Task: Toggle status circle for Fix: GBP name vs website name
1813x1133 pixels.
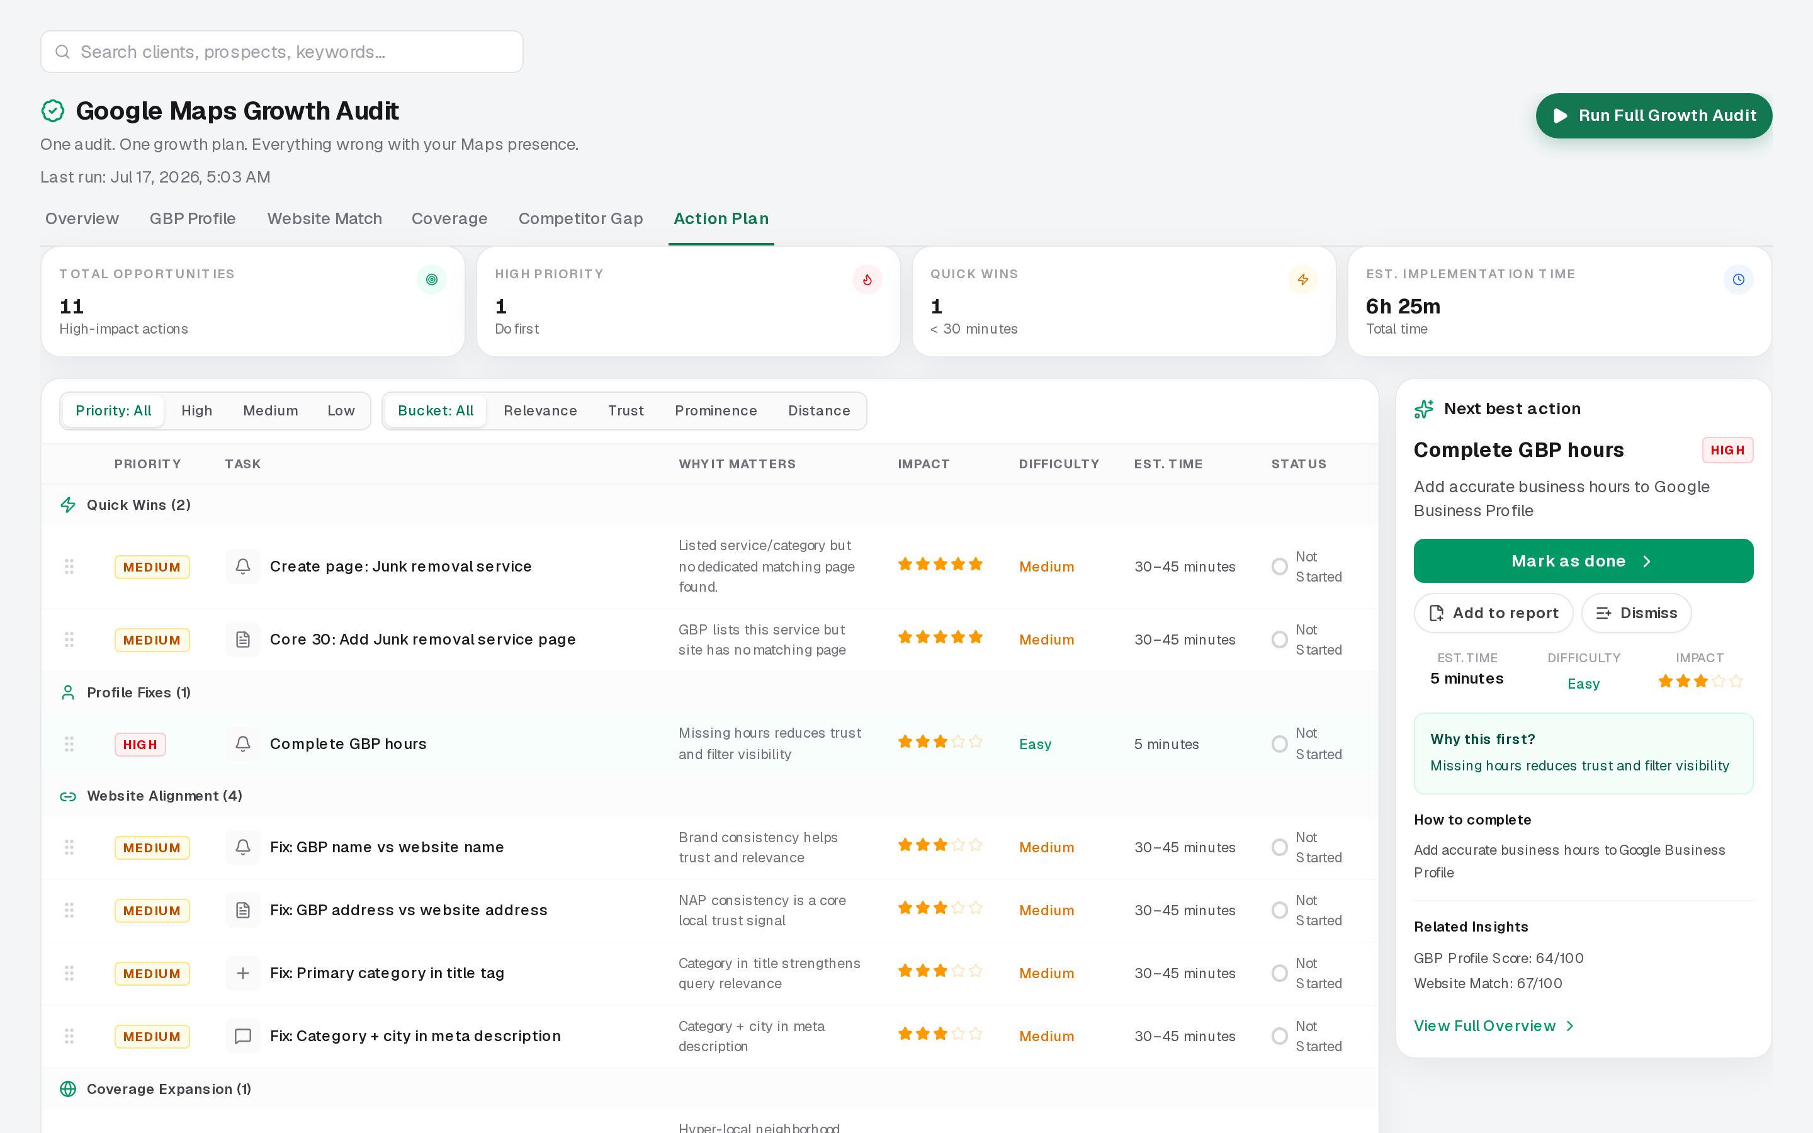Action: click(x=1280, y=847)
